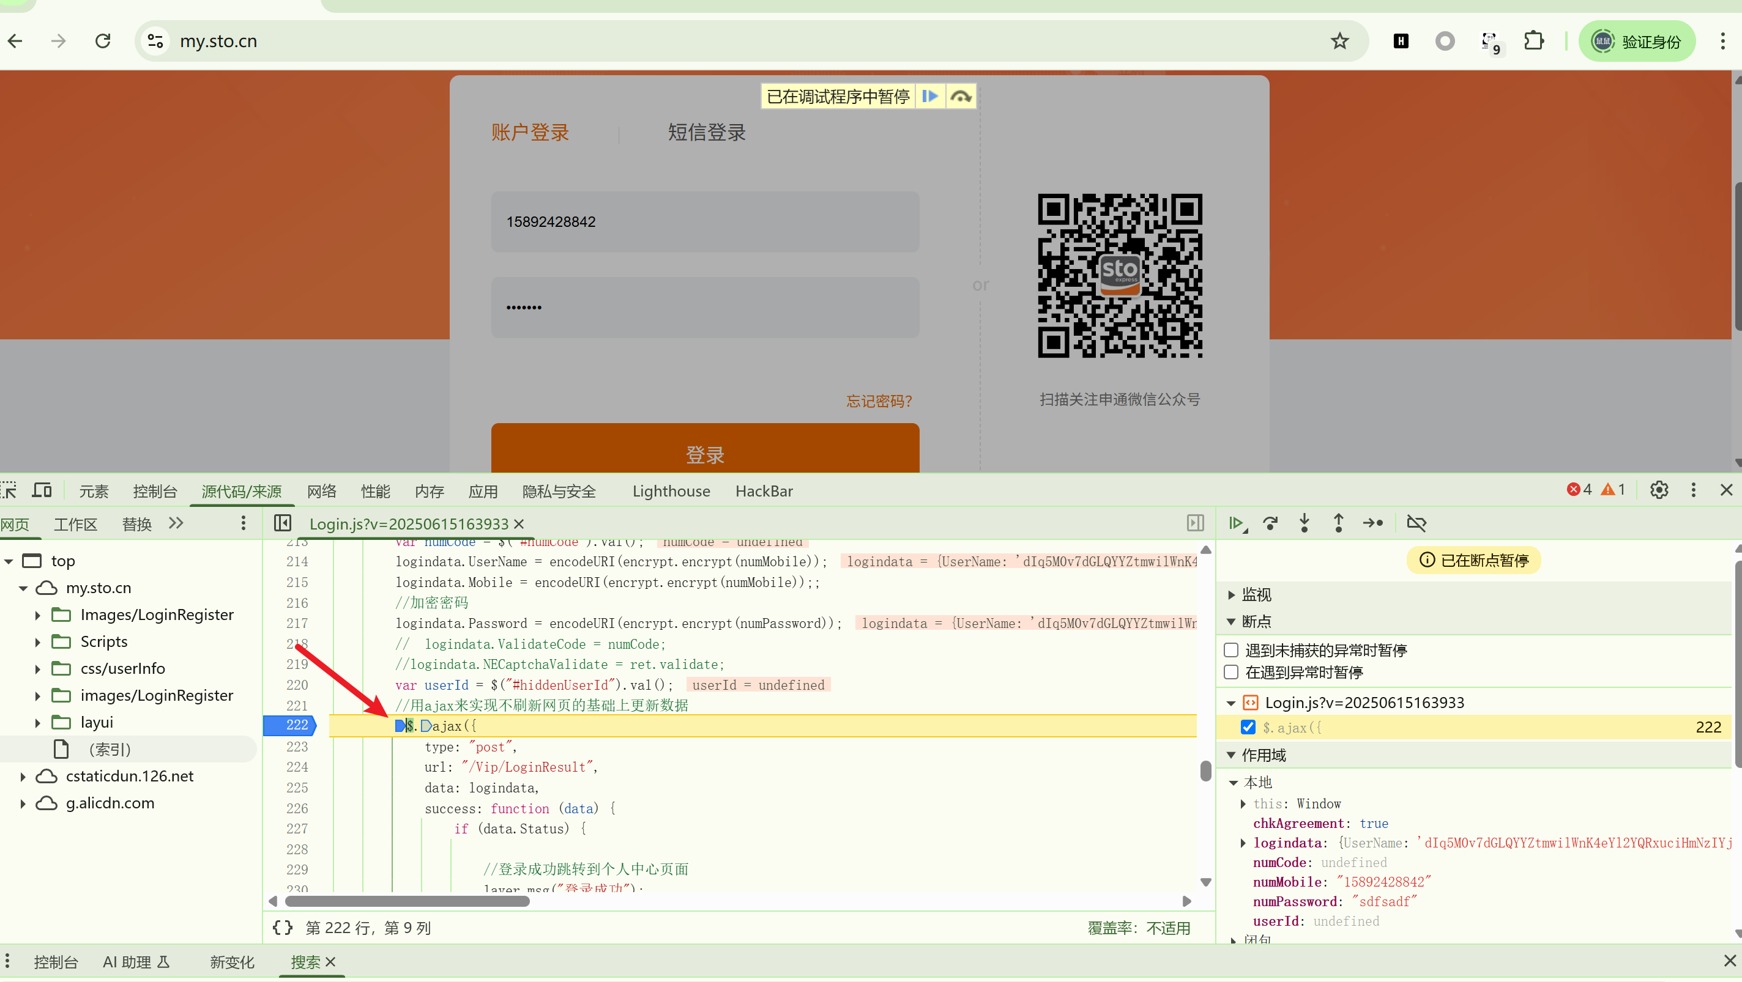Click the 忘记密码? forgot password link
The image size is (1742, 982).
pyautogui.click(x=879, y=402)
